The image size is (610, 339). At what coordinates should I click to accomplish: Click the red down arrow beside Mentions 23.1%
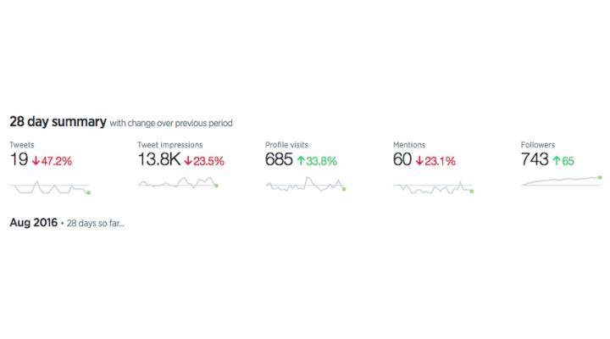click(x=419, y=161)
